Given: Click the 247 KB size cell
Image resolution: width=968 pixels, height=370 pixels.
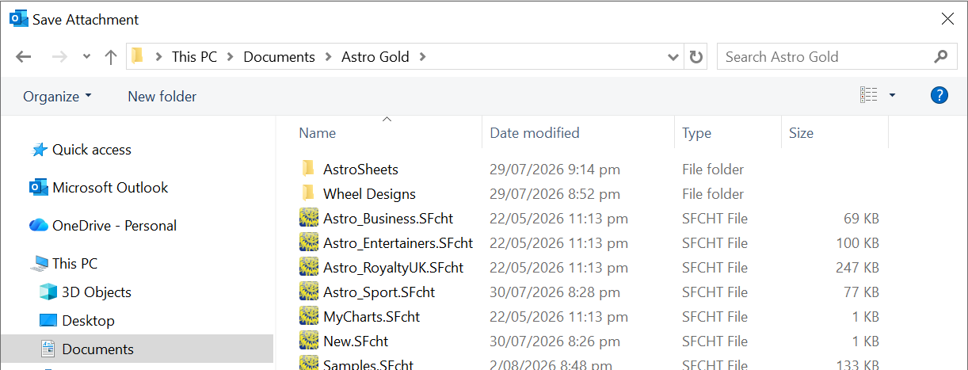Looking at the screenshot, I should pos(857,268).
